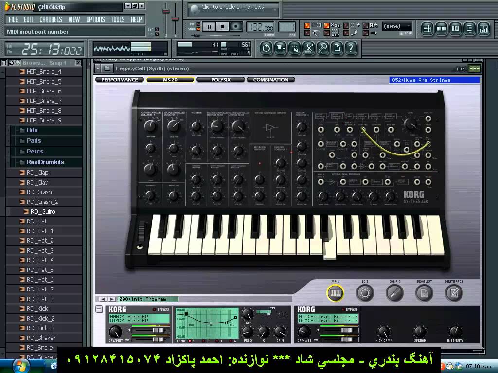Click the one-click recording microphone icon
The height and width of the screenshot is (373, 498).
tap(323, 49)
